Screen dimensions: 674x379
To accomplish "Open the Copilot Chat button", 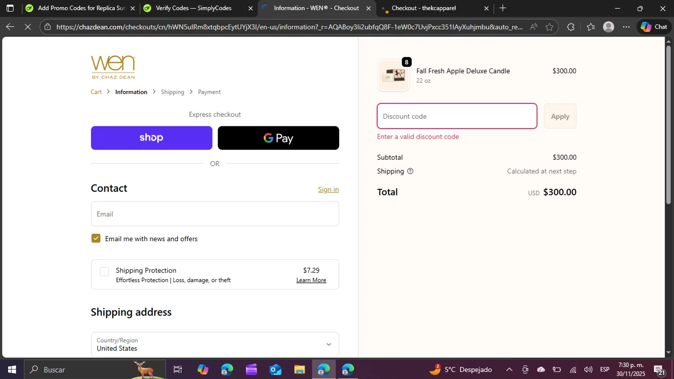I will pyautogui.click(x=654, y=27).
